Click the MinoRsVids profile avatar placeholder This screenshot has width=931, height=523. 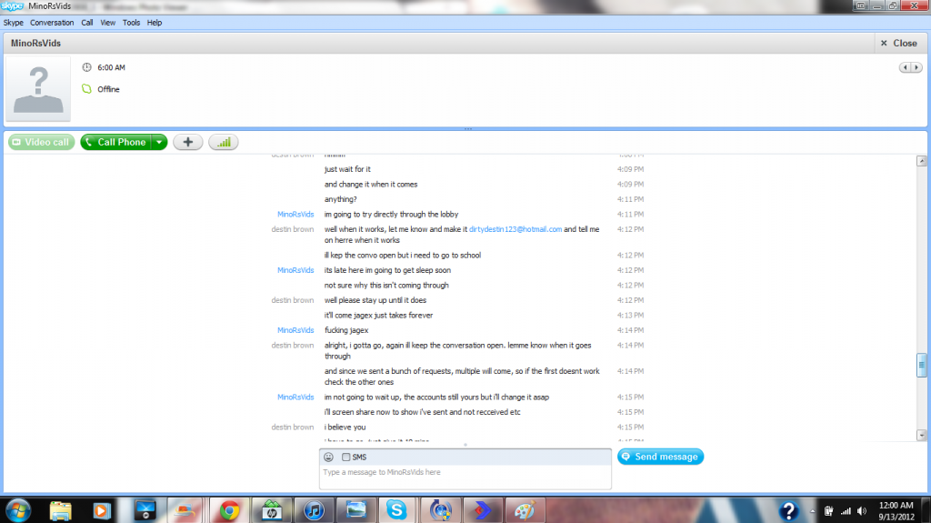(38, 89)
